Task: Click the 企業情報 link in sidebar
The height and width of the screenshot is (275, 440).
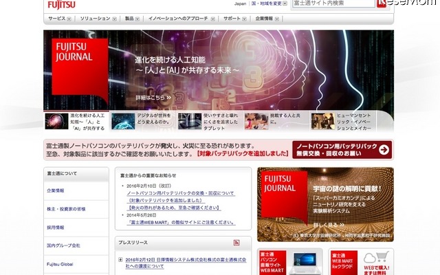Action: tap(55, 190)
